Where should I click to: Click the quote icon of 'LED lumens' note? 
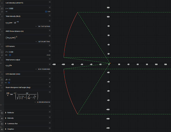[2, 46]
